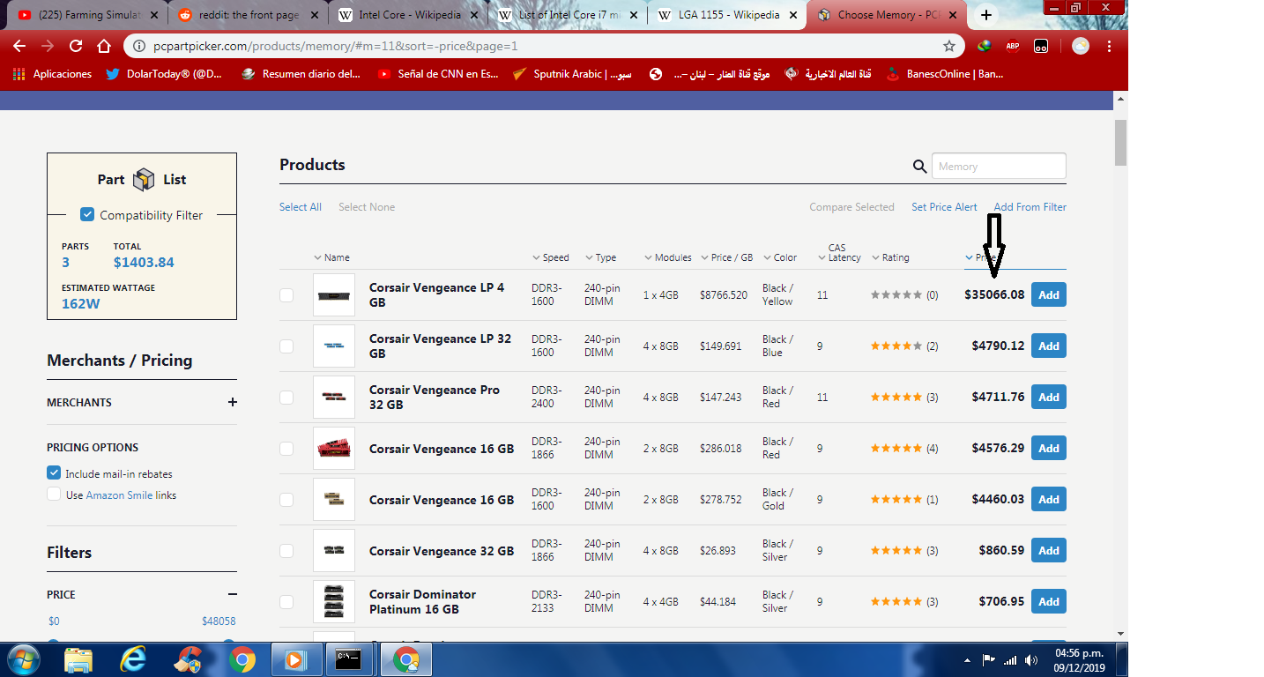Image resolution: width=1264 pixels, height=677 pixels.
Task: Click the Select None link
Action: click(367, 207)
